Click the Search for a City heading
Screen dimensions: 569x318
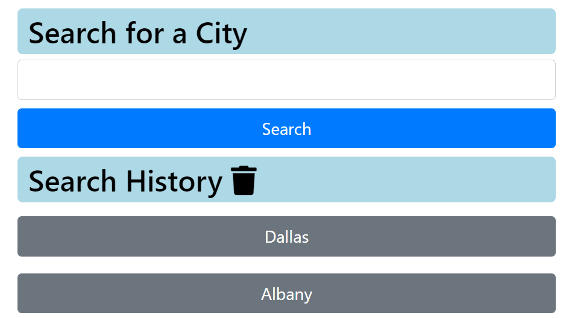[138, 33]
